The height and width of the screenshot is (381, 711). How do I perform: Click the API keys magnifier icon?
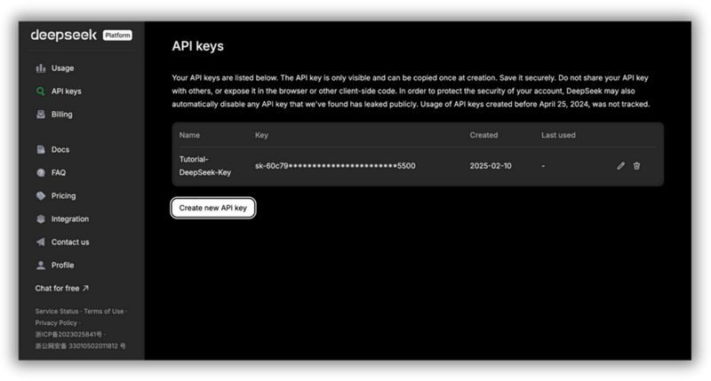[41, 91]
